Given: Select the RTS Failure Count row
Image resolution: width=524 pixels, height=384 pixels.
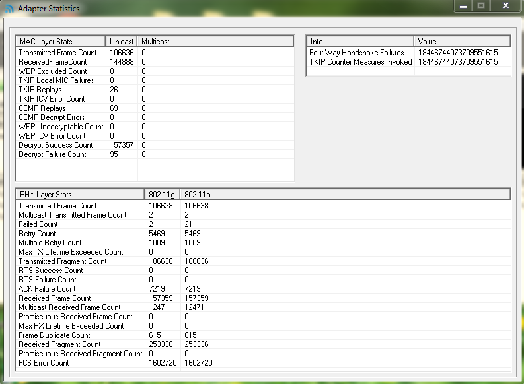Looking at the screenshot, I should pyautogui.click(x=264, y=280).
